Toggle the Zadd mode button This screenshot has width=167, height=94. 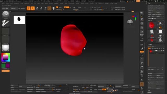(x=74, y=7)
